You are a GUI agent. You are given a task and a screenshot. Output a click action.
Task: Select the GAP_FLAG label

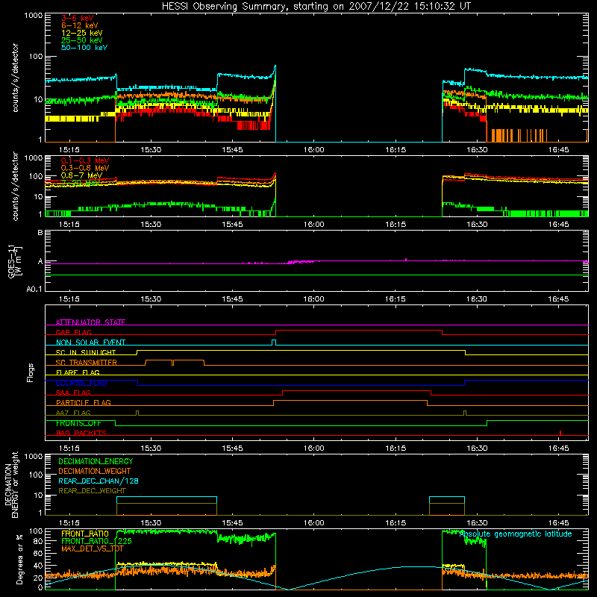(73, 332)
